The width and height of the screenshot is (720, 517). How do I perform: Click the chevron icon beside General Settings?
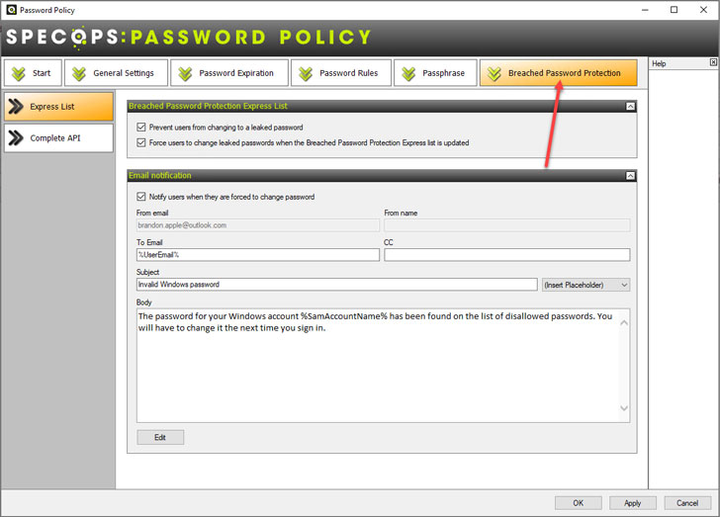pyautogui.click(x=79, y=73)
